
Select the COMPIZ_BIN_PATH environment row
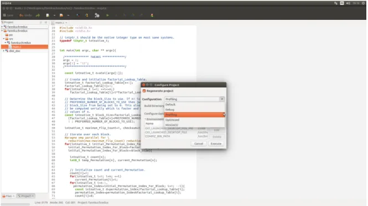[177, 136]
